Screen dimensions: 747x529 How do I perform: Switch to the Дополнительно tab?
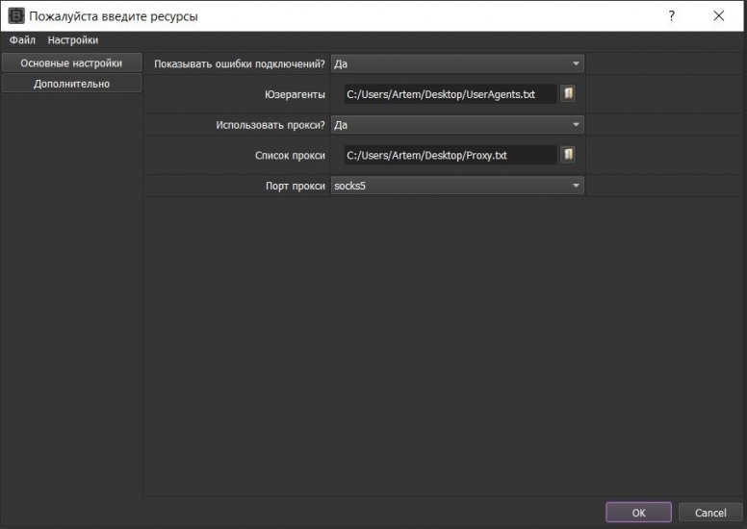pyautogui.click(x=71, y=84)
